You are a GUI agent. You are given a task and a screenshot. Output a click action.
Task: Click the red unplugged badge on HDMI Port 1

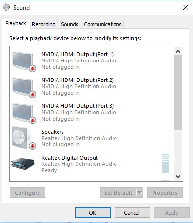[x=32, y=69]
